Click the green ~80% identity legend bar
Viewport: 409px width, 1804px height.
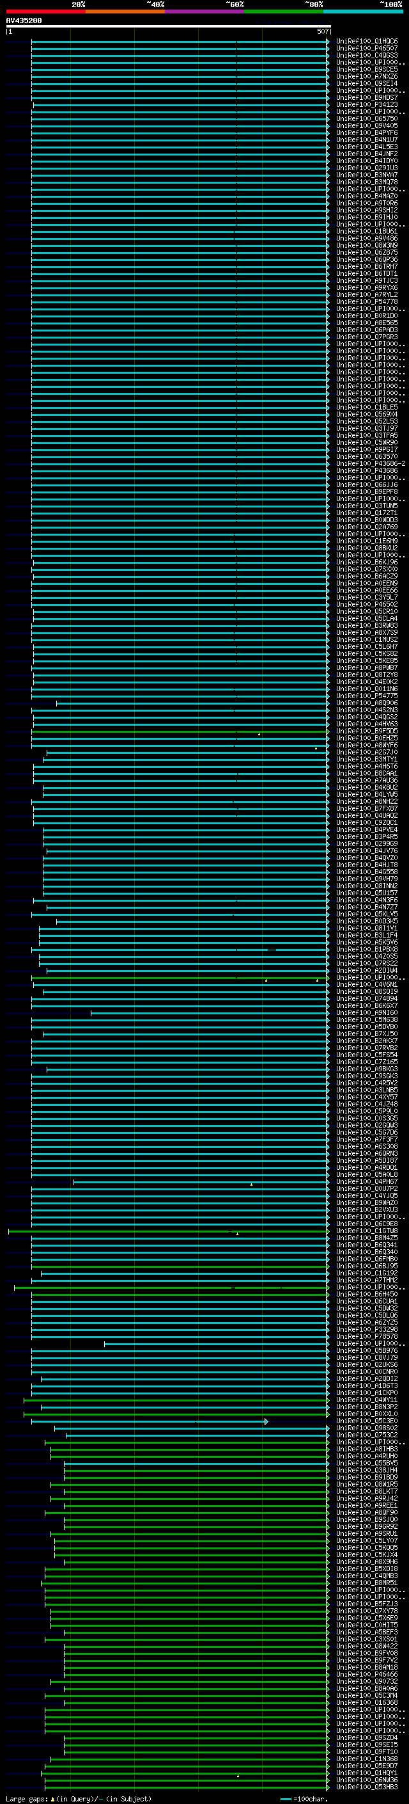click(284, 12)
